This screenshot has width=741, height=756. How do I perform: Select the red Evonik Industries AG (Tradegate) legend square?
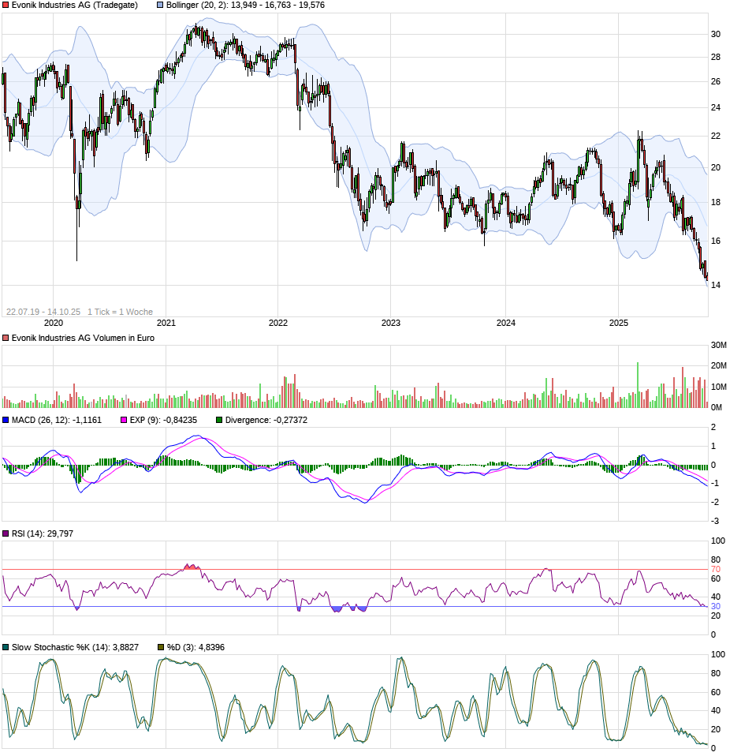[x=6, y=7]
